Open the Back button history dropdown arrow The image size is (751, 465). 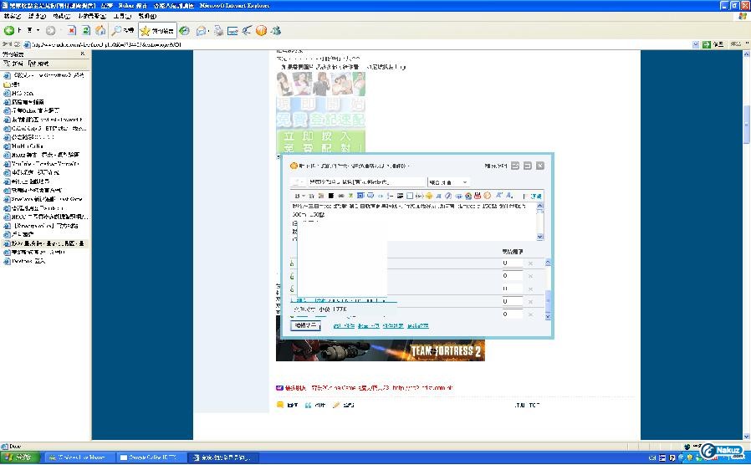coord(38,30)
